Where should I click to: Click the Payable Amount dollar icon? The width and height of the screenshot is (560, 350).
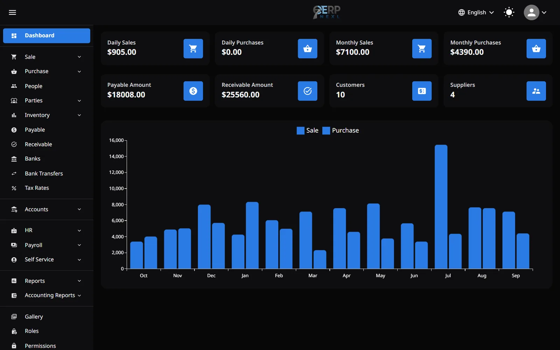click(193, 91)
